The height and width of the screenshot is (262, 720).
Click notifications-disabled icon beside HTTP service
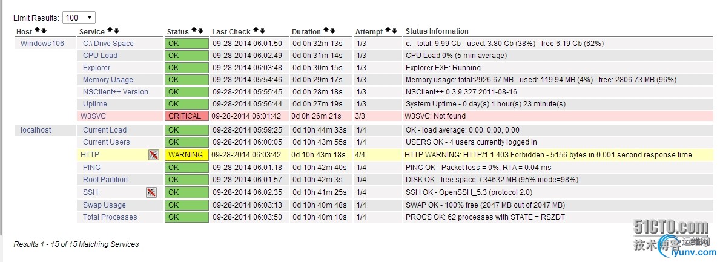154,155
